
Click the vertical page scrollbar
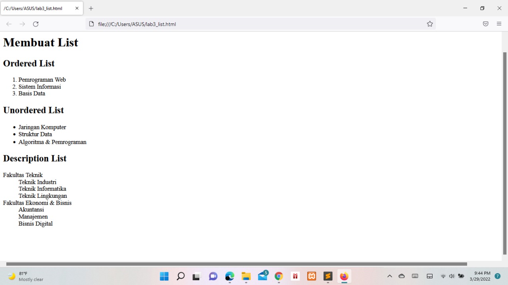505,153
